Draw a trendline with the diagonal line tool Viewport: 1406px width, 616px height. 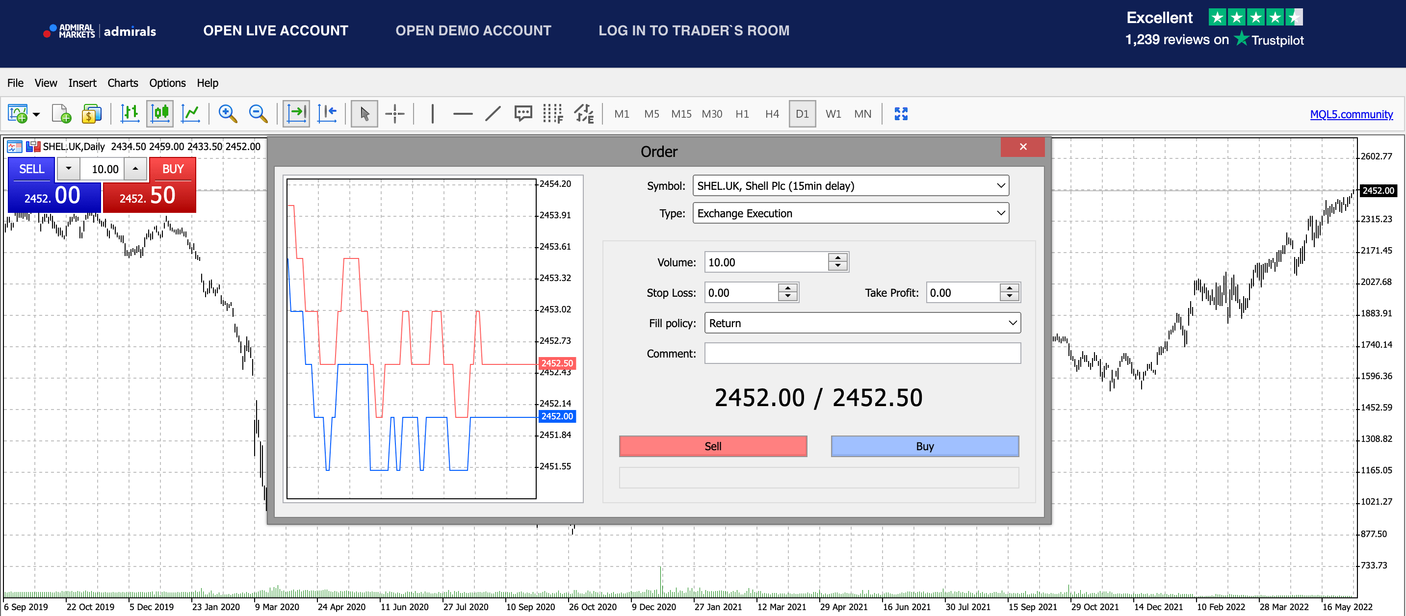pos(493,114)
